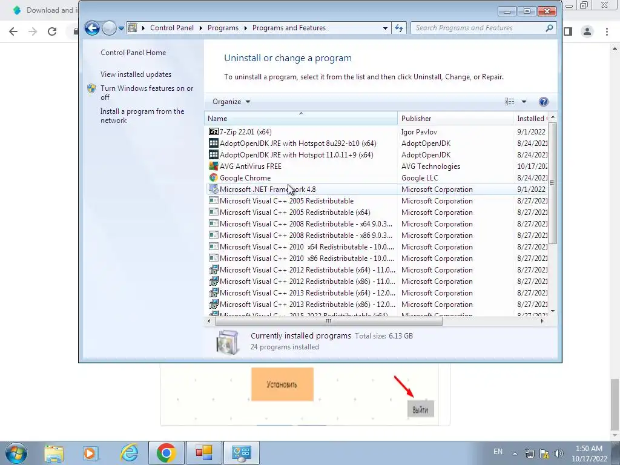Click the horizontal scrollbar thumb
Screen dimensions: 620x465
point(328,321)
